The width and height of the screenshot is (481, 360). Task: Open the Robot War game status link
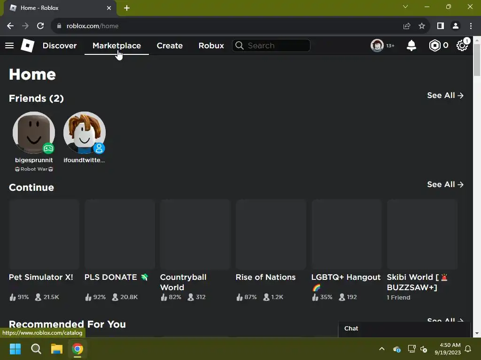pos(34,169)
